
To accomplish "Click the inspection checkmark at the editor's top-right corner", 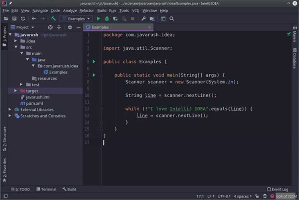I will click(289, 34).
